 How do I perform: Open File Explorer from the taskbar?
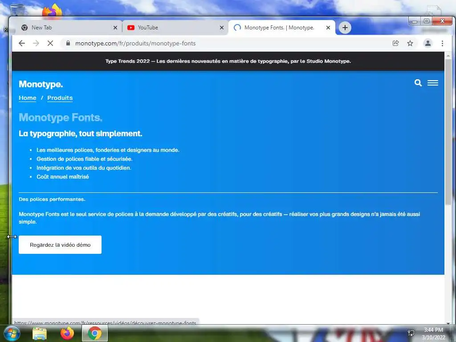pos(40,334)
